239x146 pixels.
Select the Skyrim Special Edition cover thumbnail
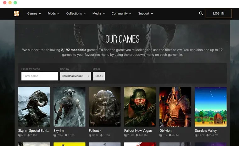(34, 107)
